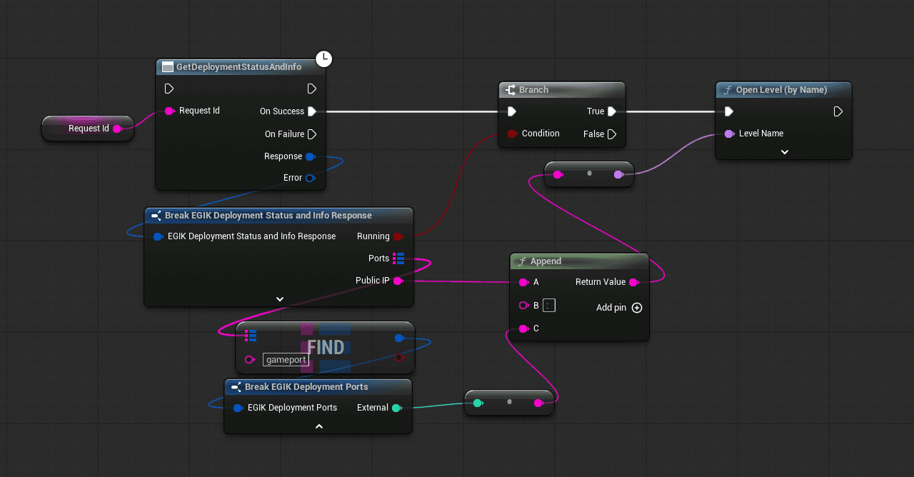914x477 pixels.
Task: Click the Level Name input pin
Action: pos(729,134)
